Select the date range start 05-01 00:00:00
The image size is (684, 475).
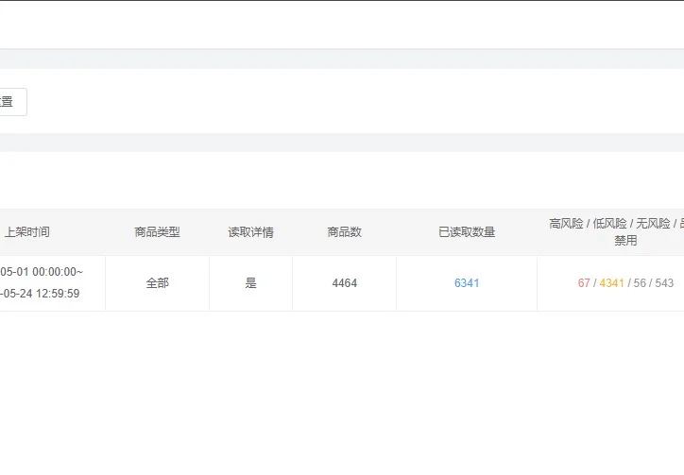tap(42, 272)
